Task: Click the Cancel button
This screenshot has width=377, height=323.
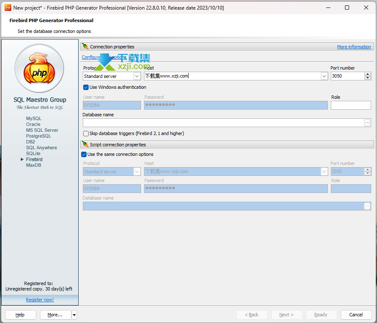Action: pos(356,315)
